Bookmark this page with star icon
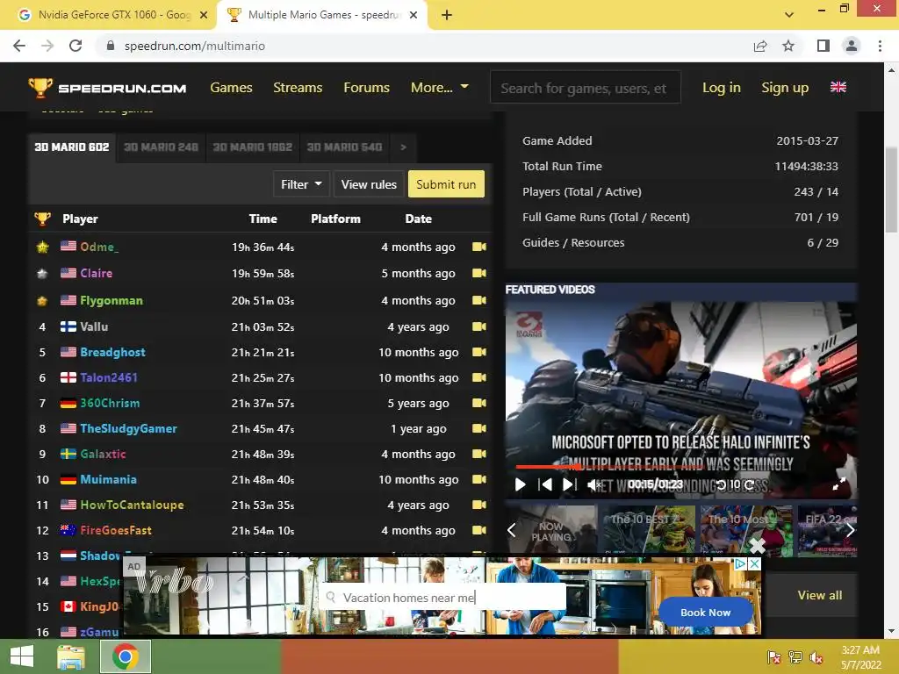The width and height of the screenshot is (899, 674). click(788, 46)
